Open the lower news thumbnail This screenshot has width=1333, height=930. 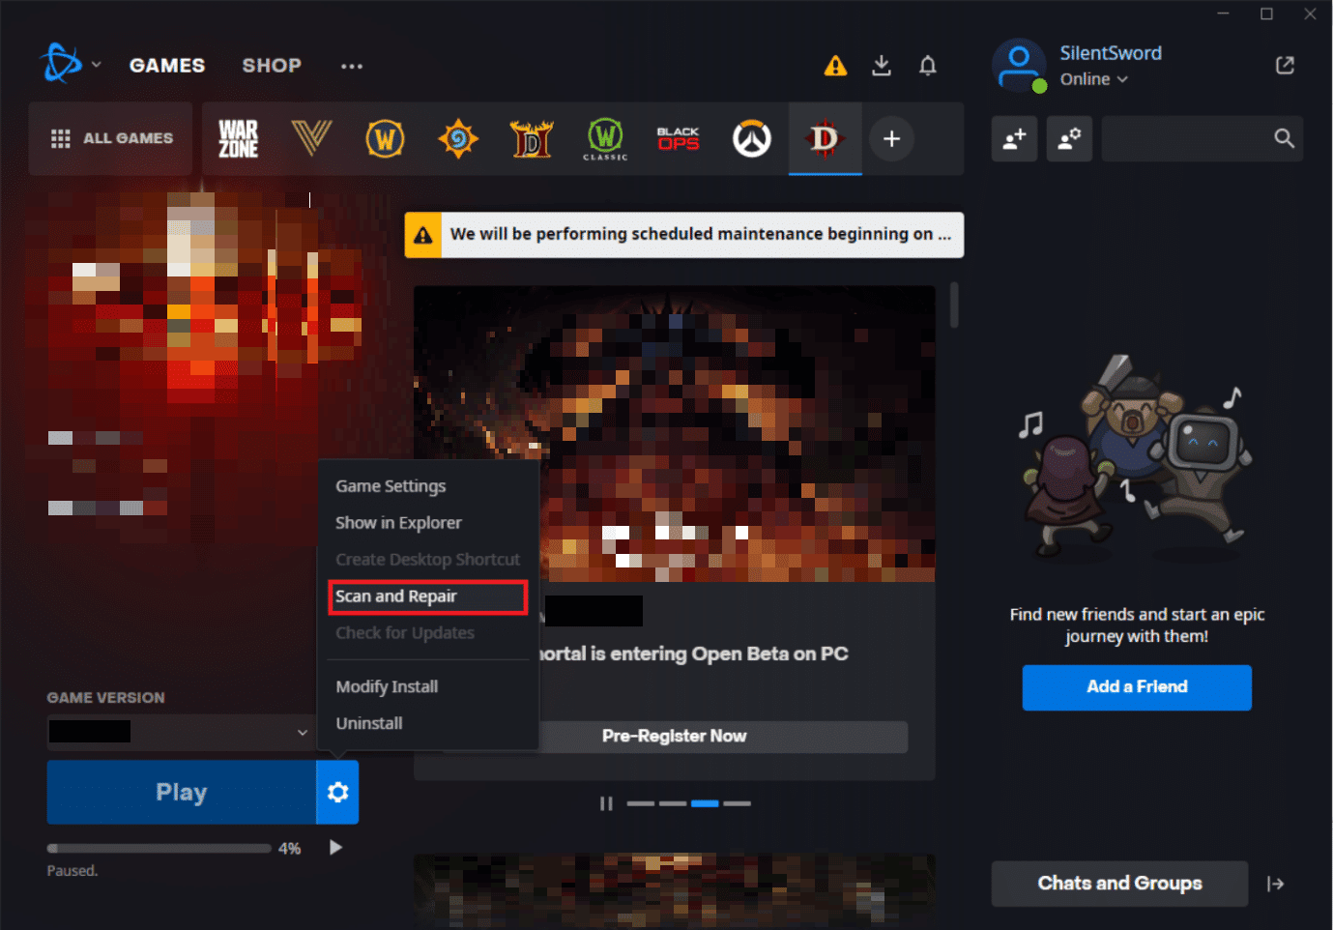[x=675, y=890]
